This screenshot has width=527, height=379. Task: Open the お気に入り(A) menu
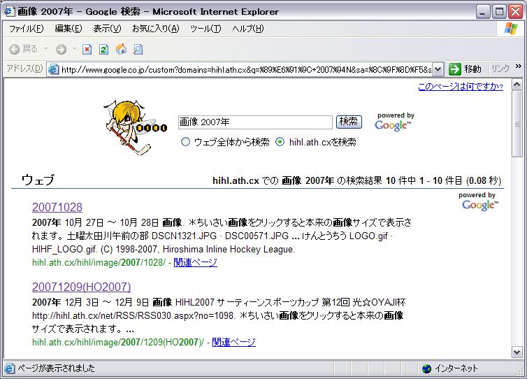[155, 29]
